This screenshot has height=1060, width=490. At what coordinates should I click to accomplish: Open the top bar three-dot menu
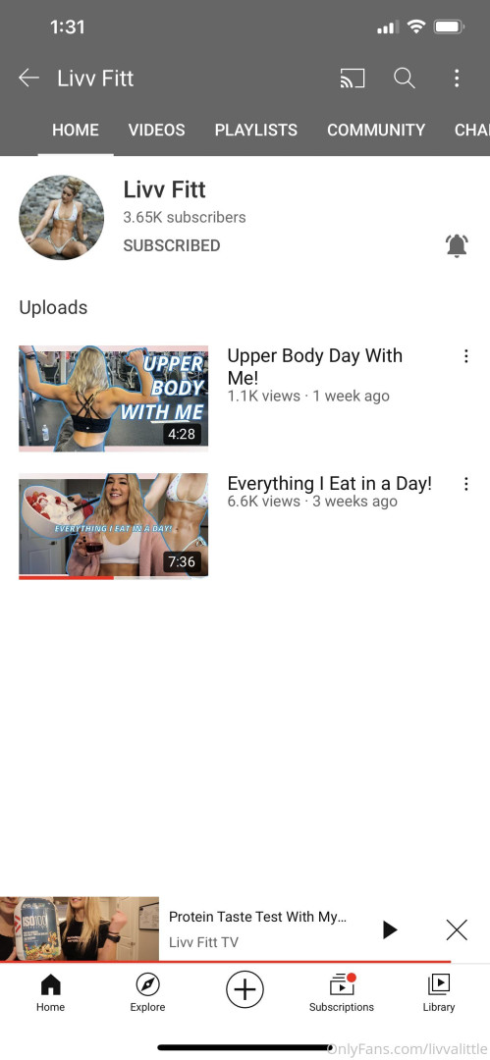click(457, 79)
